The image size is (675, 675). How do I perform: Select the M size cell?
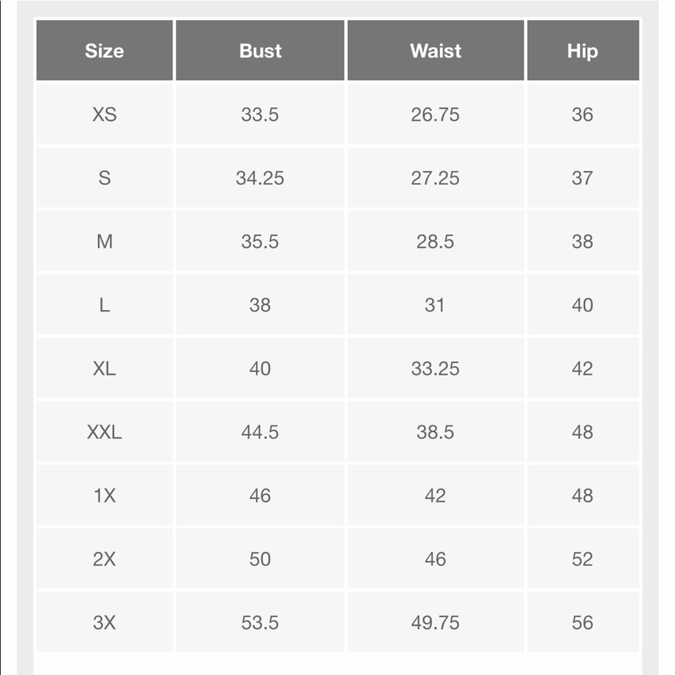[104, 241]
